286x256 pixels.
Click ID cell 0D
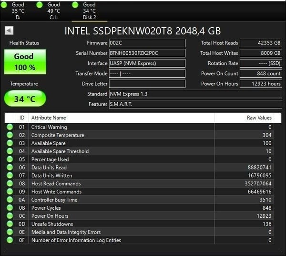pos(22,224)
